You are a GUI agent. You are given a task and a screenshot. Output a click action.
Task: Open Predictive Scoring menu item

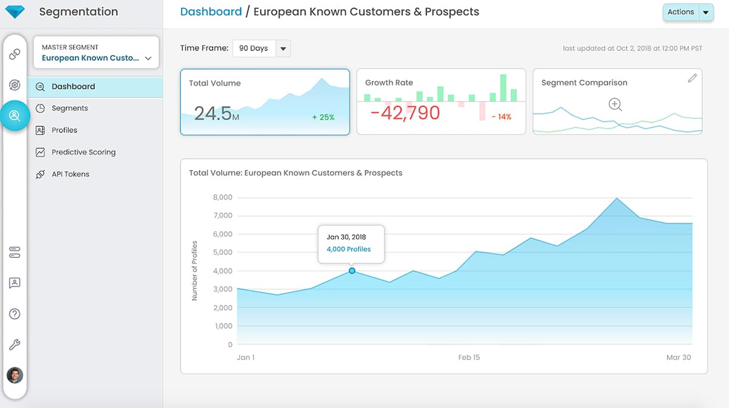(83, 152)
